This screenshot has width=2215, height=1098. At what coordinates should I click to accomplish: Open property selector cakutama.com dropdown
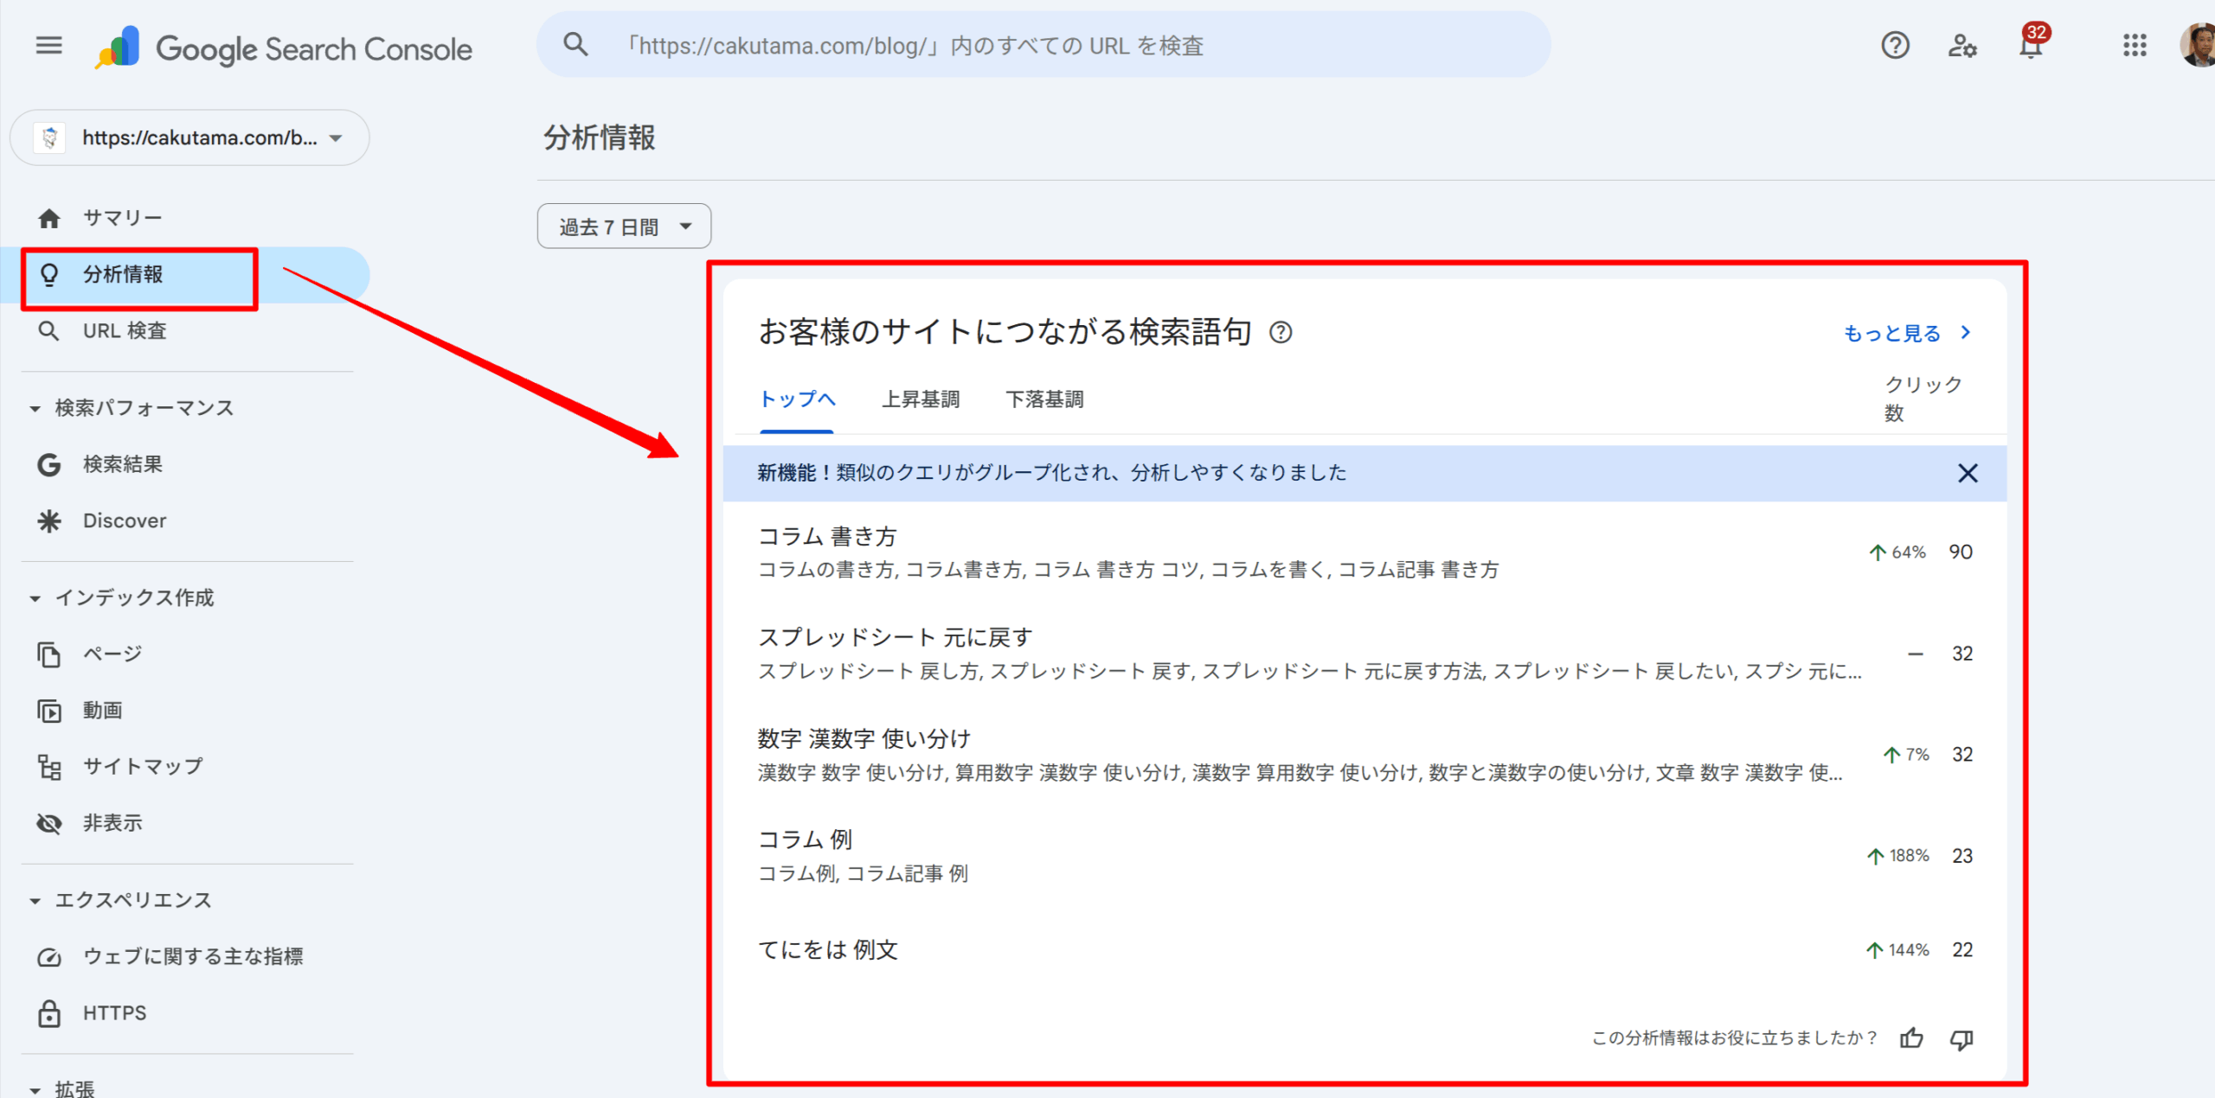tap(189, 137)
